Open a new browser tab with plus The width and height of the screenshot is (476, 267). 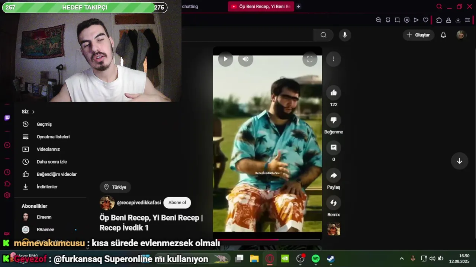tap(298, 6)
